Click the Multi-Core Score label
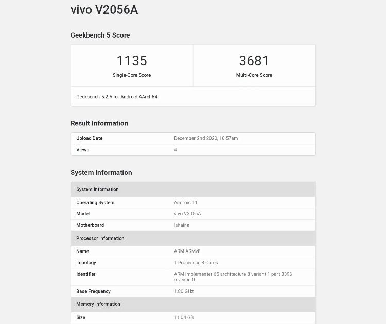Screen dimensions: 386x324 (254, 75)
